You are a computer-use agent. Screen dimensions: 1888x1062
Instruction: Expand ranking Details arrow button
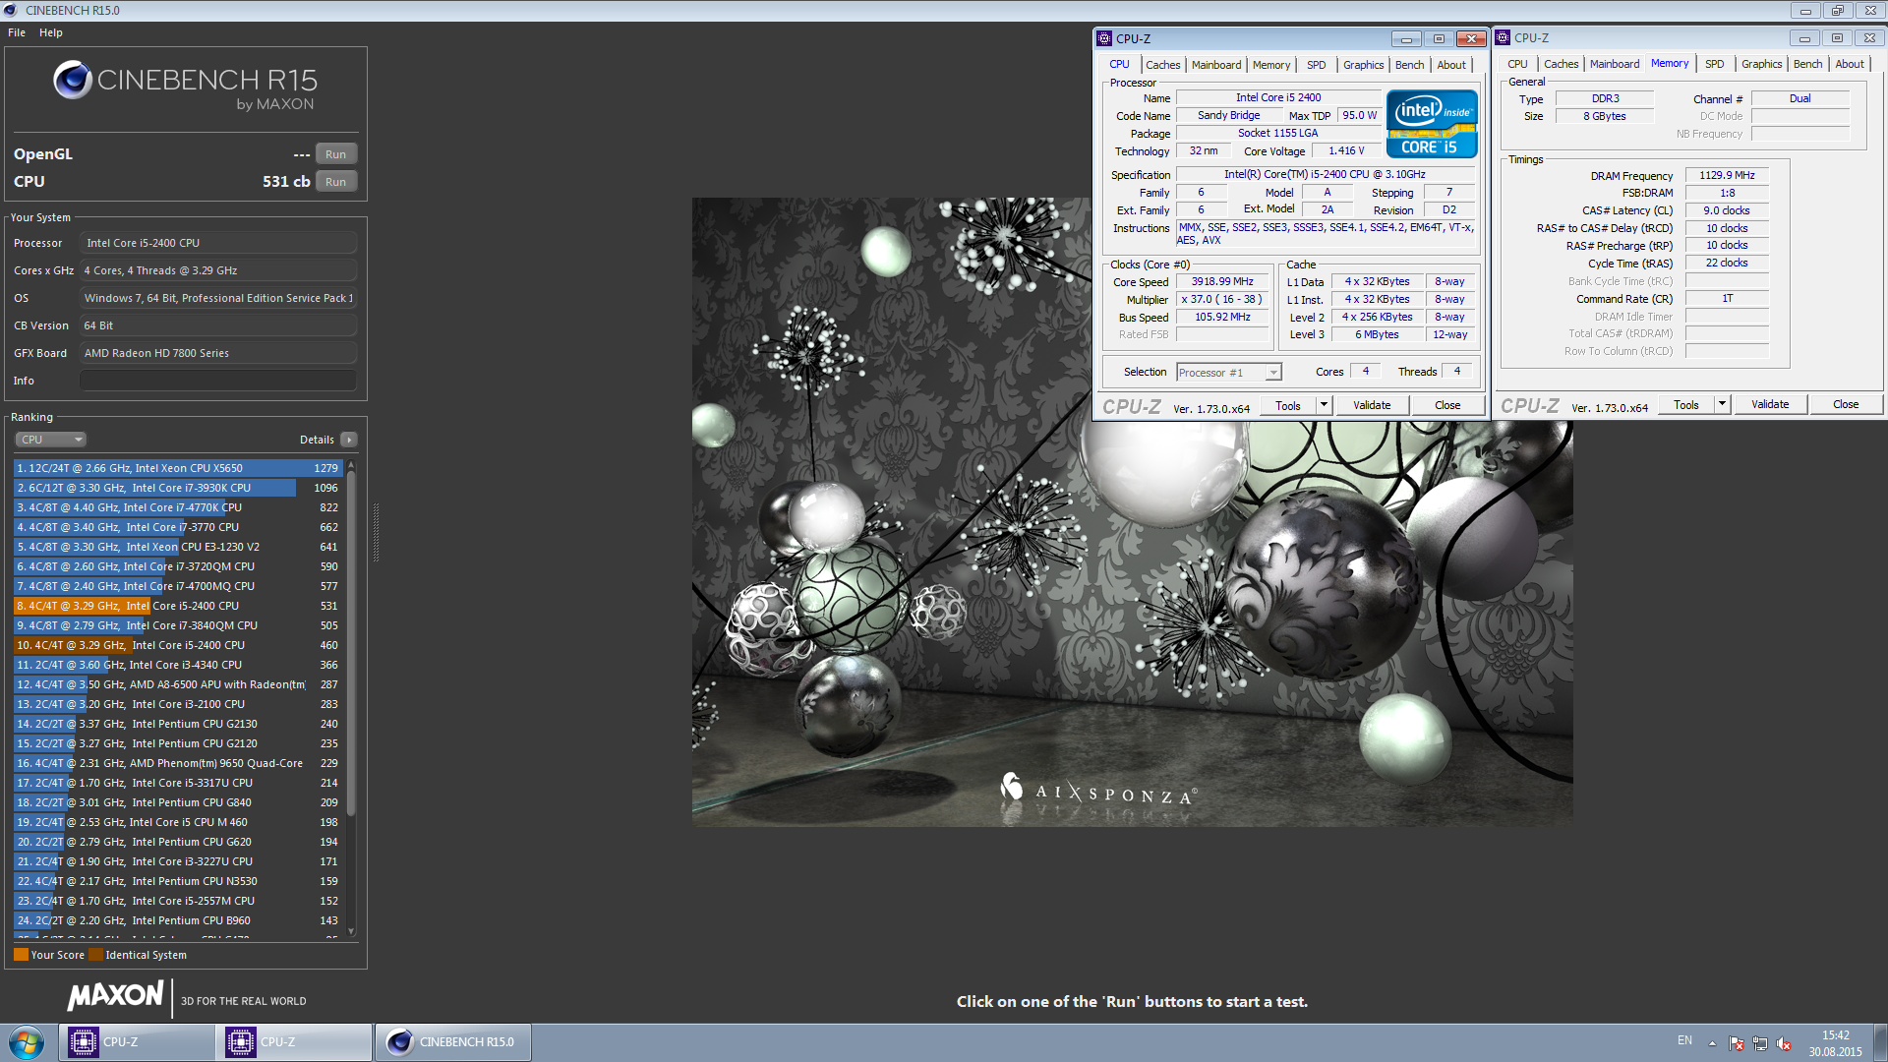click(349, 440)
